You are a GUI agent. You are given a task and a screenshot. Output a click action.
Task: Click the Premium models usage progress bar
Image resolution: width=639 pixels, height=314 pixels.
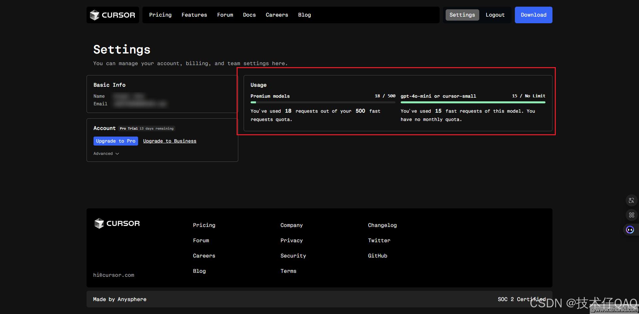point(323,102)
